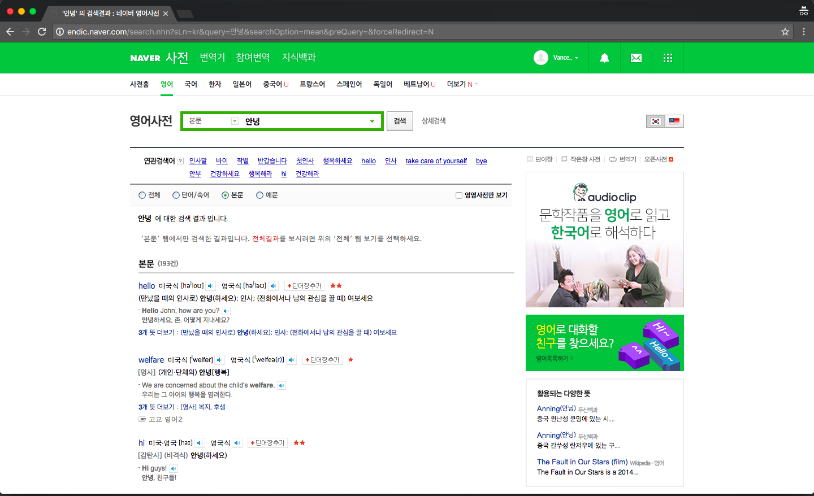
Task: Open the Naver mail envelope icon
Action: pos(636,58)
